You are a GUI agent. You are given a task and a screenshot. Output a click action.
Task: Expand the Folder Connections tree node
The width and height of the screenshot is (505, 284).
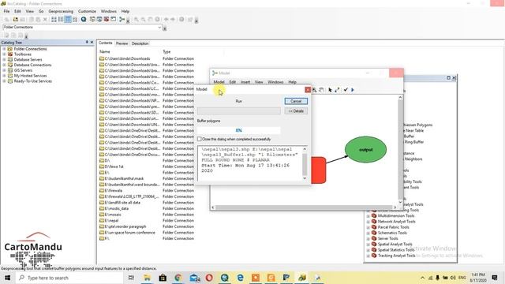point(4,49)
